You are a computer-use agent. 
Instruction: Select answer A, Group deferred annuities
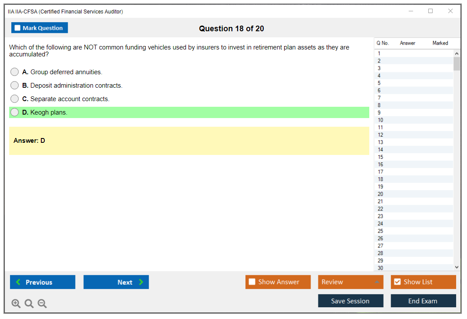tap(15, 72)
